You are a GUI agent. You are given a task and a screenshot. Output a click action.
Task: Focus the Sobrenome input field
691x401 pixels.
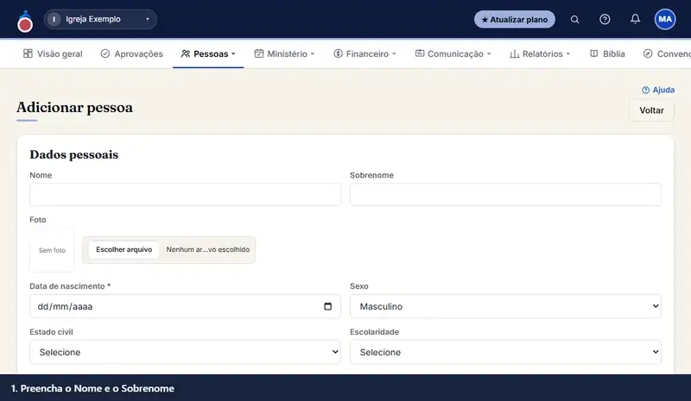(x=505, y=195)
